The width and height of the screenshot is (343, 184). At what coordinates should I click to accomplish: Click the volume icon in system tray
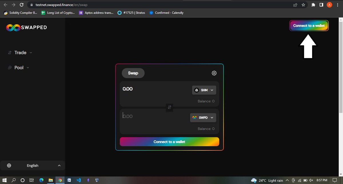click(311, 181)
